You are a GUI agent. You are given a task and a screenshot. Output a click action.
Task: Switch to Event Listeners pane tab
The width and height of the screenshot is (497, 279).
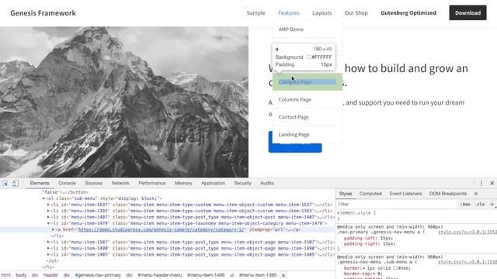click(405, 194)
